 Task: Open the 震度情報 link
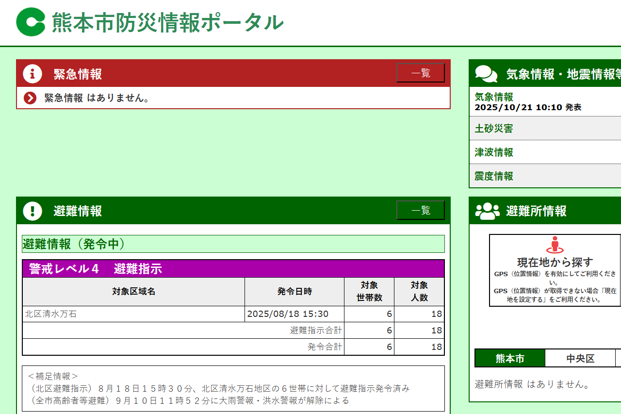tap(494, 176)
